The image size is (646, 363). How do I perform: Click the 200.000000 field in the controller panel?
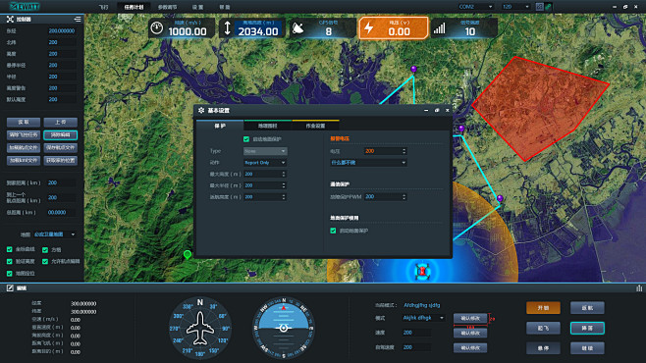tap(62, 30)
